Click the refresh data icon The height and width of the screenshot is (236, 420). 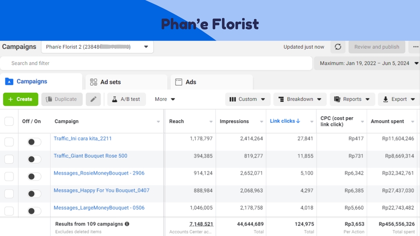pyautogui.click(x=338, y=47)
